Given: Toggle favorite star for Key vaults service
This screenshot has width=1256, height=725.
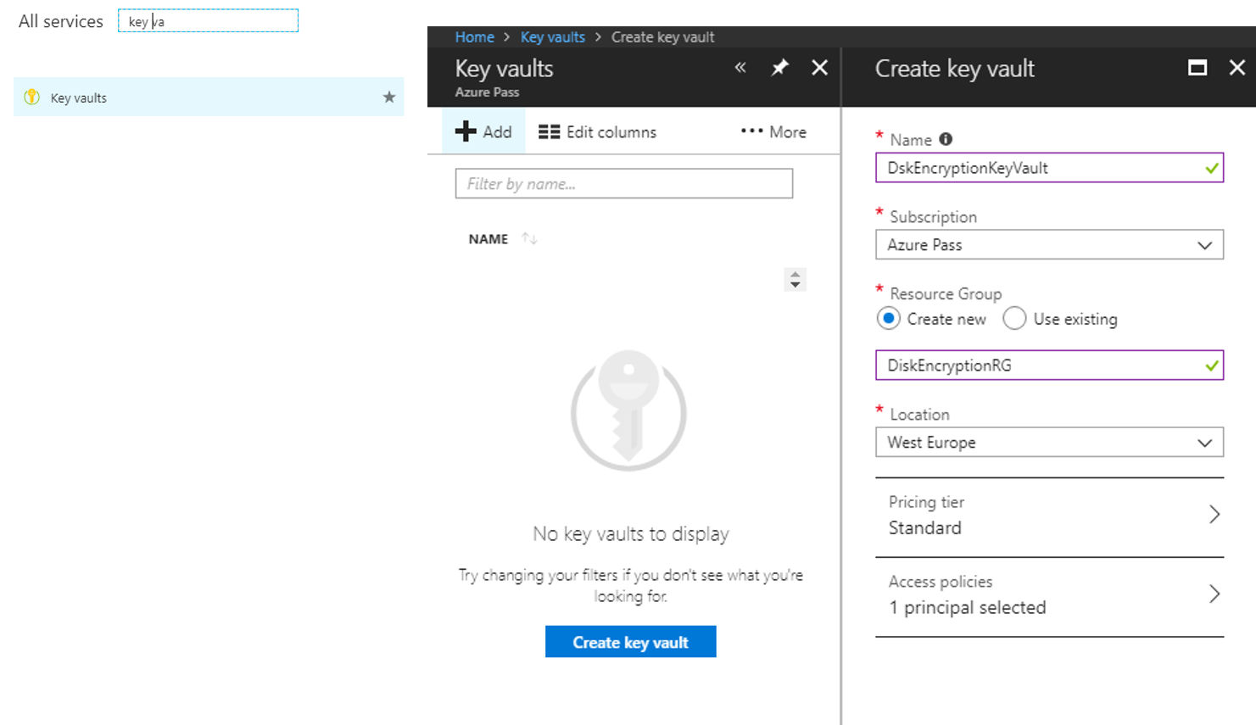Looking at the screenshot, I should click(x=389, y=98).
